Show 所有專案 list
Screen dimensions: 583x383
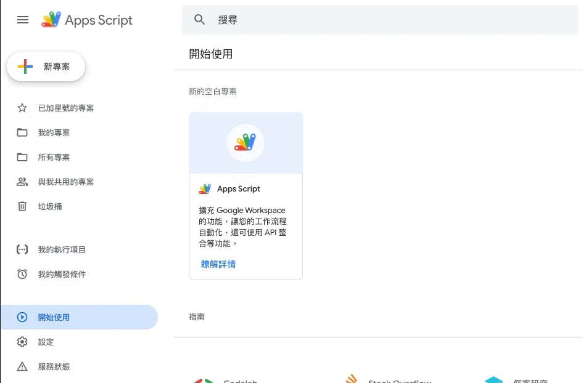(54, 158)
